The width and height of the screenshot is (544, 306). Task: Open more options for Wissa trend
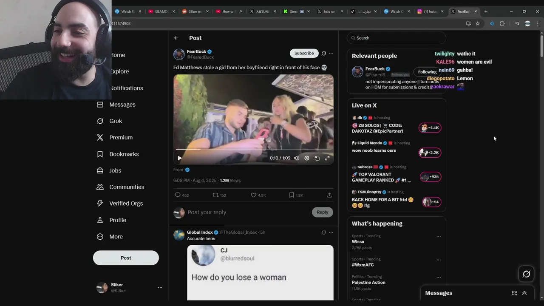click(x=439, y=237)
